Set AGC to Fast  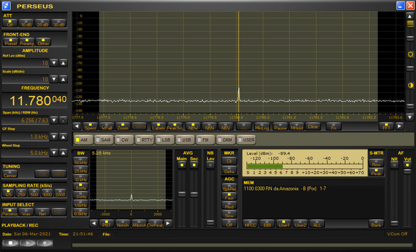(229, 196)
